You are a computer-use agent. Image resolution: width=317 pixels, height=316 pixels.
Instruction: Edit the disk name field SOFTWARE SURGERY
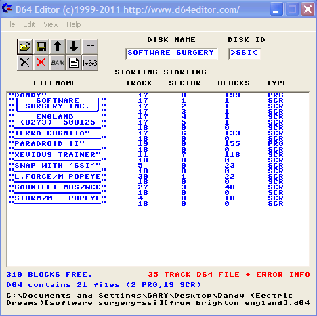coord(171,53)
